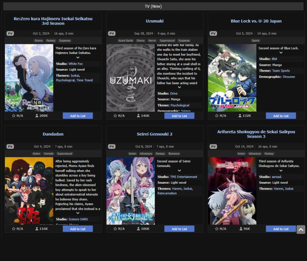This screenshot has width=307, height=261.
Task: Open the Arifureta Season 3 poster thumbnail
Action: tap(232, 191)
